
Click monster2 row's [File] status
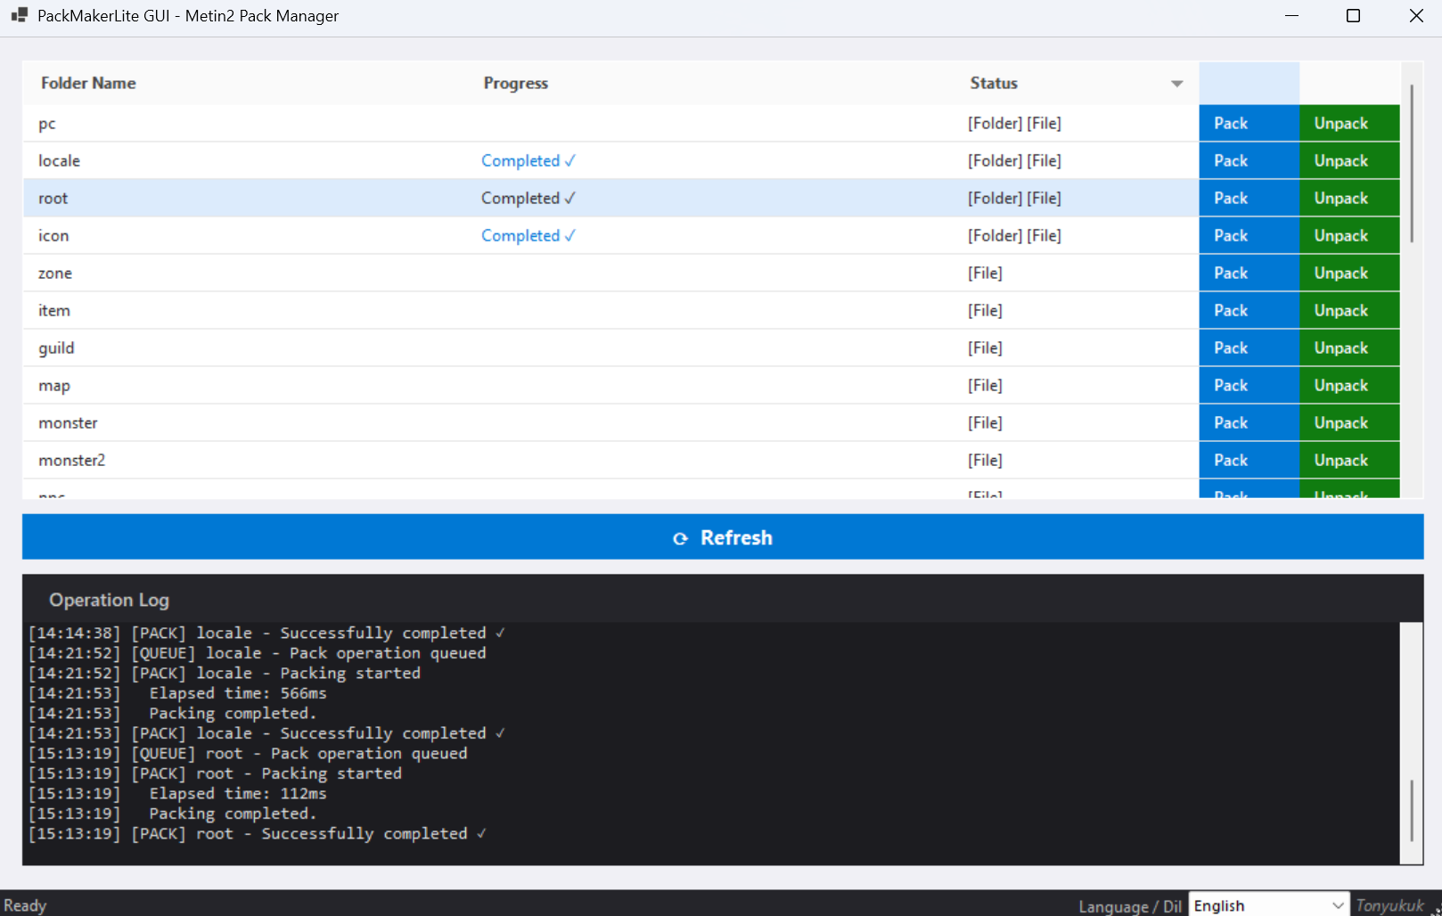986,461
